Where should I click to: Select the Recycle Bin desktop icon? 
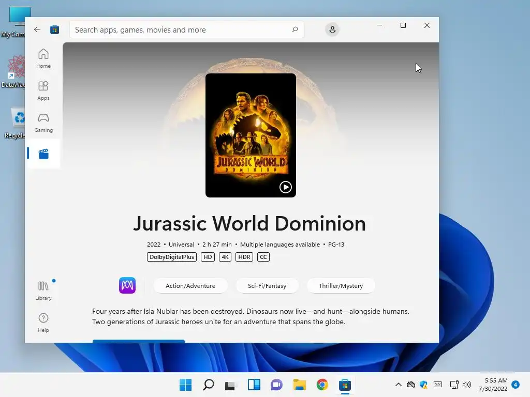[x=15, y=124]
